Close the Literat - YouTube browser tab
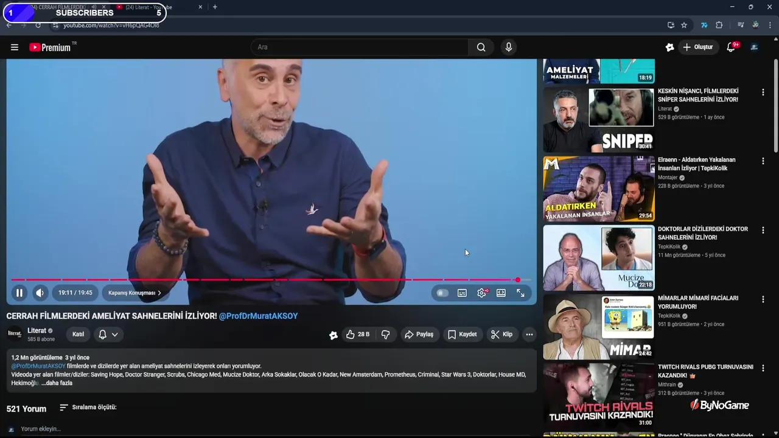Viewport: 779px width, 438px height. (x=200, y=7)
